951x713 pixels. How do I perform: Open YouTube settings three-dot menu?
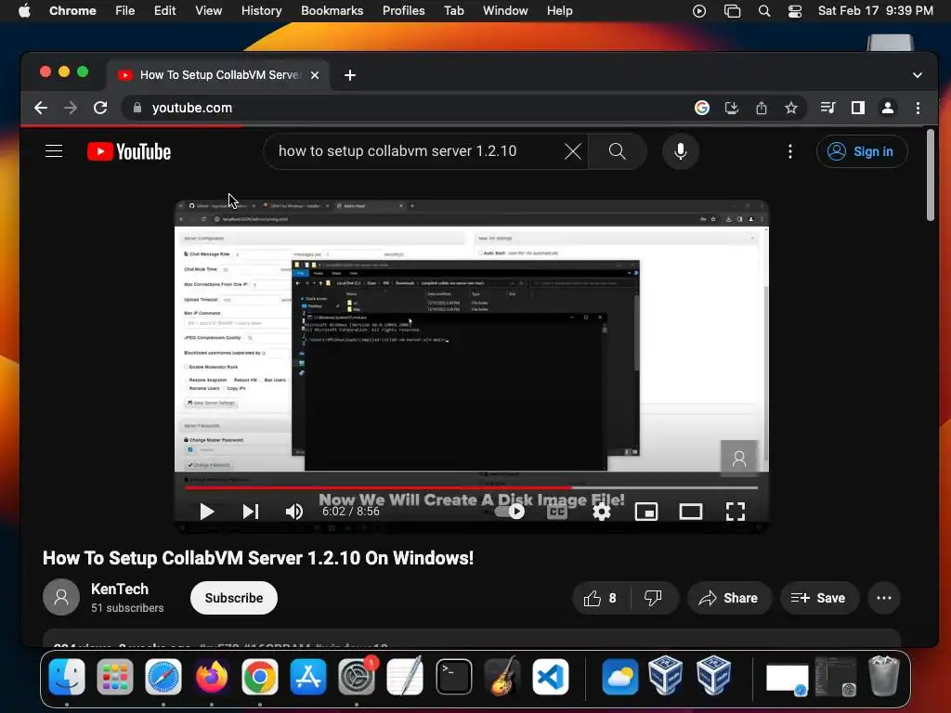789,151
